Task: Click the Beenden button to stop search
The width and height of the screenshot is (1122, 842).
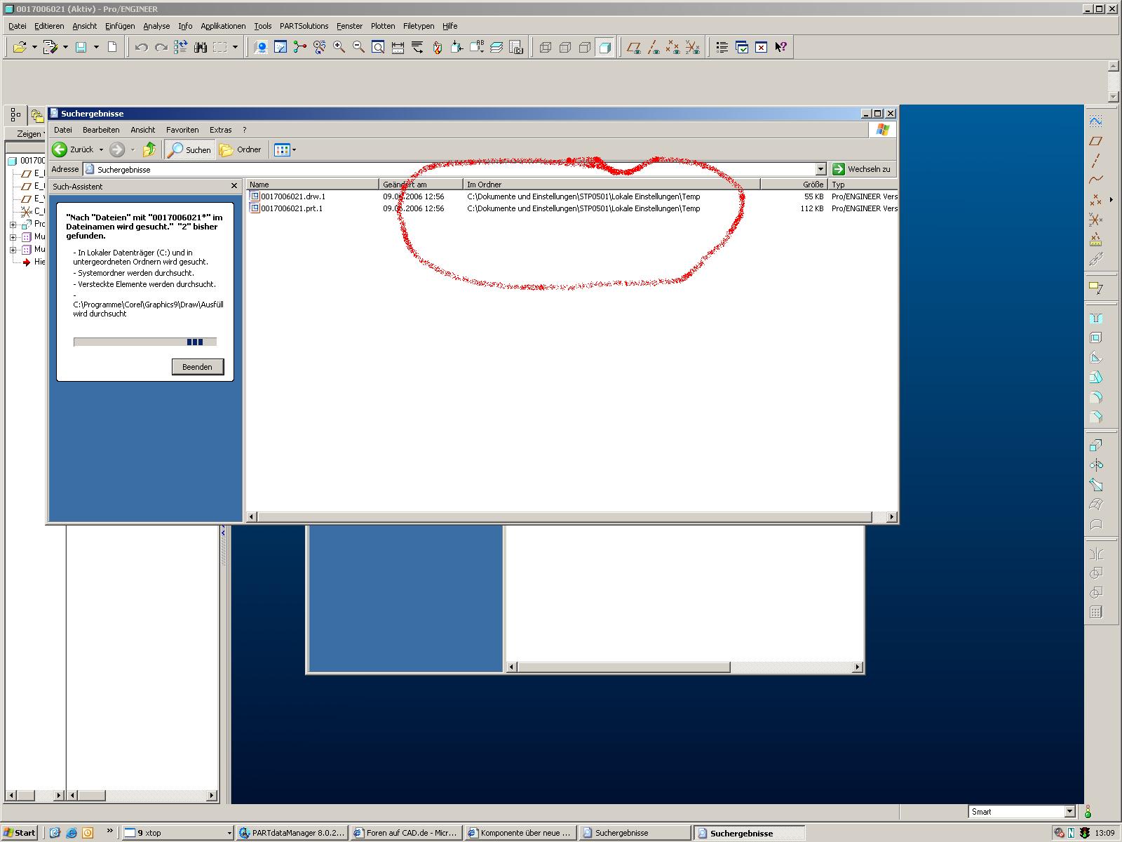Action: [x=197, y=367]
